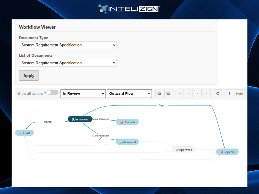Open the List of Documents dropdown

click(x=68, y=63)
